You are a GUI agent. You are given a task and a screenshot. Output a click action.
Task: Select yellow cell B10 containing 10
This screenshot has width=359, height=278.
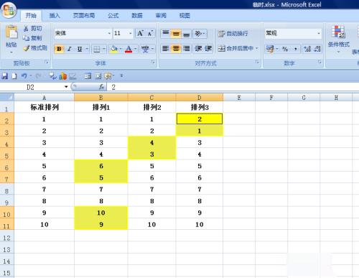(101, 213)
